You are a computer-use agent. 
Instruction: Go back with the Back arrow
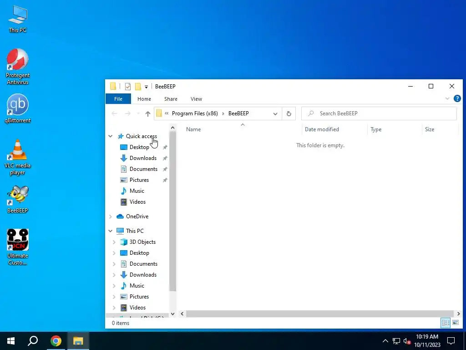(x=114, y=113)
